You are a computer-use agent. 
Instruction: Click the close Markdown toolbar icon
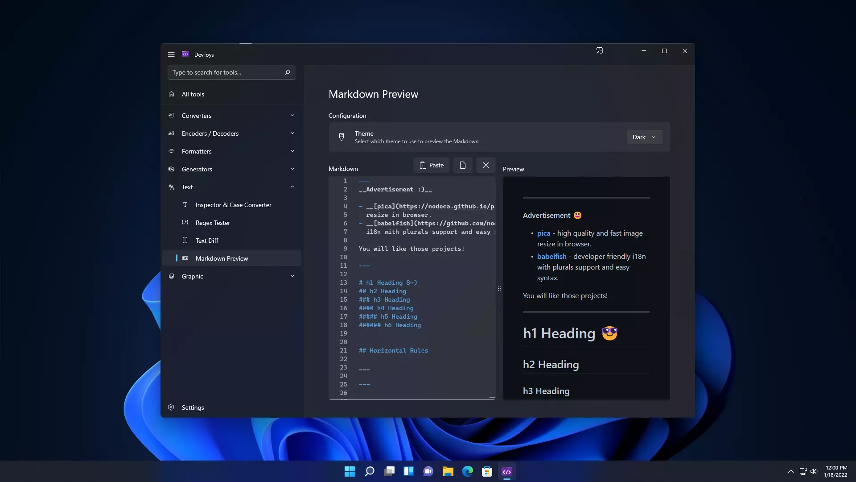[486, 165]
